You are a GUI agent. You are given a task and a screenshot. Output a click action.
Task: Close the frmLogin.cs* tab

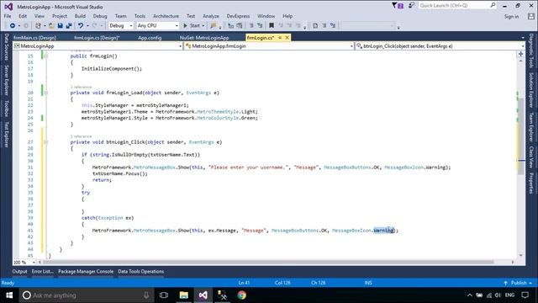(287, 37)
